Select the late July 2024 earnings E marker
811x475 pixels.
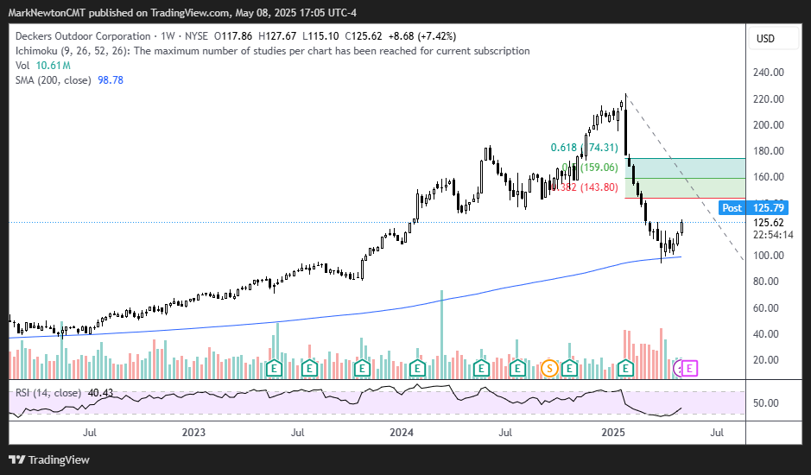click(517, 369)
